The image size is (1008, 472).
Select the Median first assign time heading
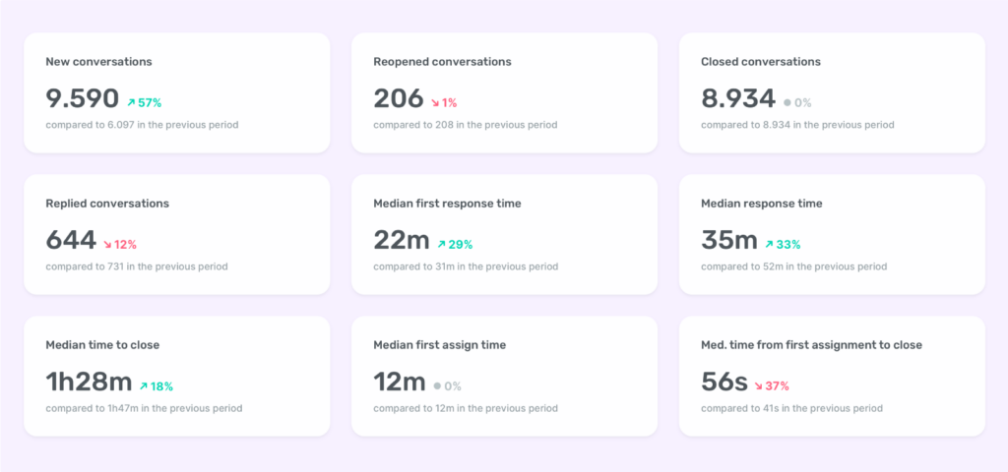click(x=440, y=345)
